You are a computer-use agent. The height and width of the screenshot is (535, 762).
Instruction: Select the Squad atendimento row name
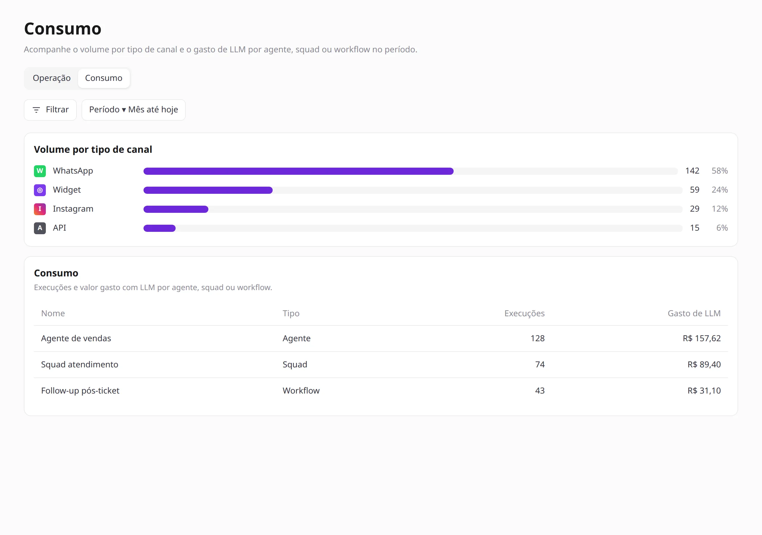(80, 364)
